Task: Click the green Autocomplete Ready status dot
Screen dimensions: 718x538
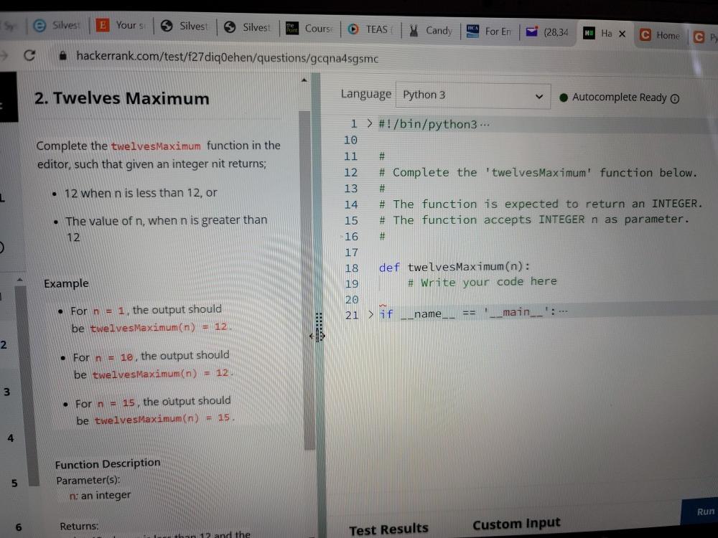Action: tap(564, 97)
